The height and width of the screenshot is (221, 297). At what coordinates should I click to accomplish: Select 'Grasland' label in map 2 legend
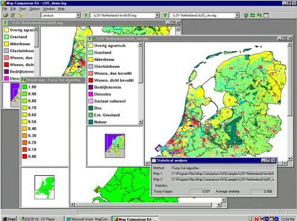[x=103, y=52]
